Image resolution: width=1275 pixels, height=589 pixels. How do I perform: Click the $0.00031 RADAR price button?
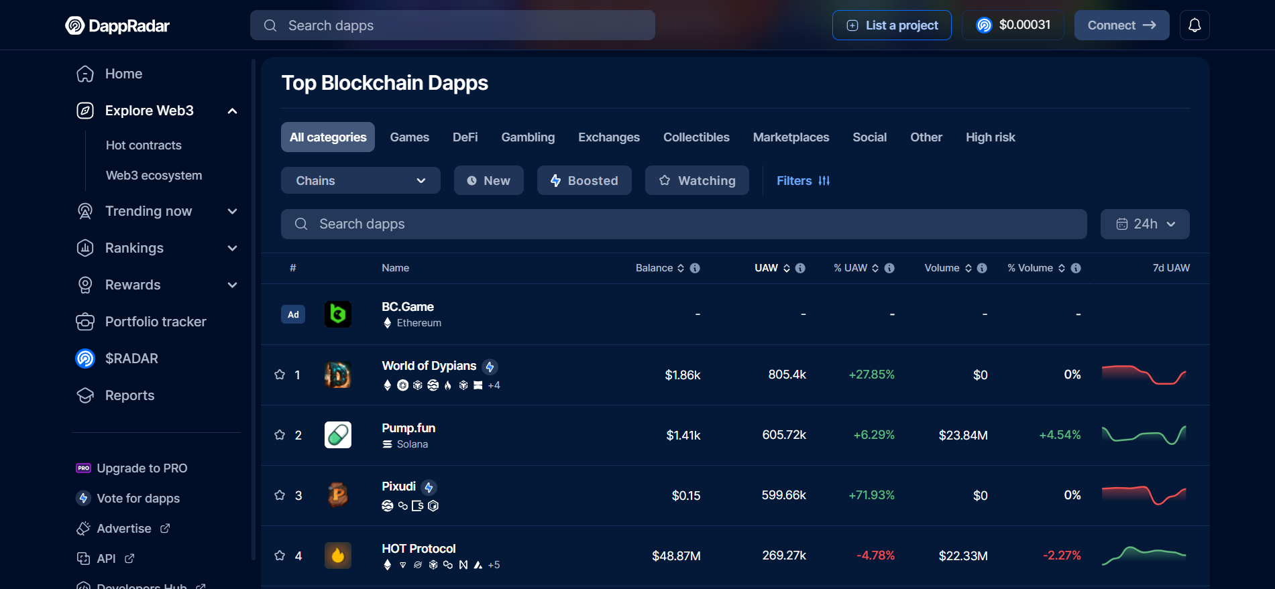[1013, 25]
